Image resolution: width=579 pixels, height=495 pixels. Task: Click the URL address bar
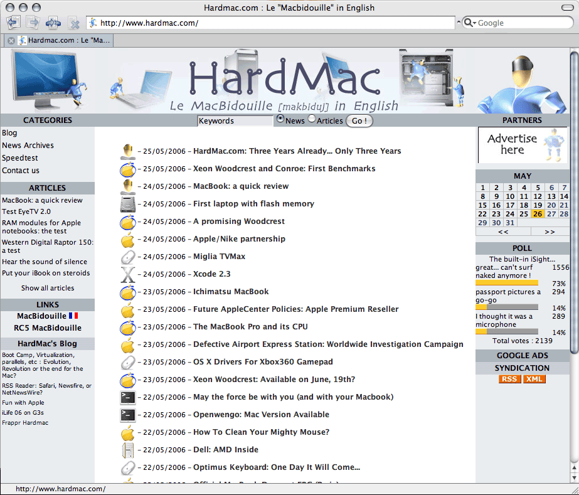coord(270,23)
